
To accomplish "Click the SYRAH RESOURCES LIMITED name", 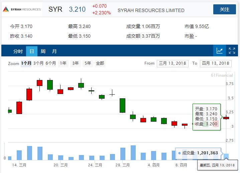I will 151,10.
